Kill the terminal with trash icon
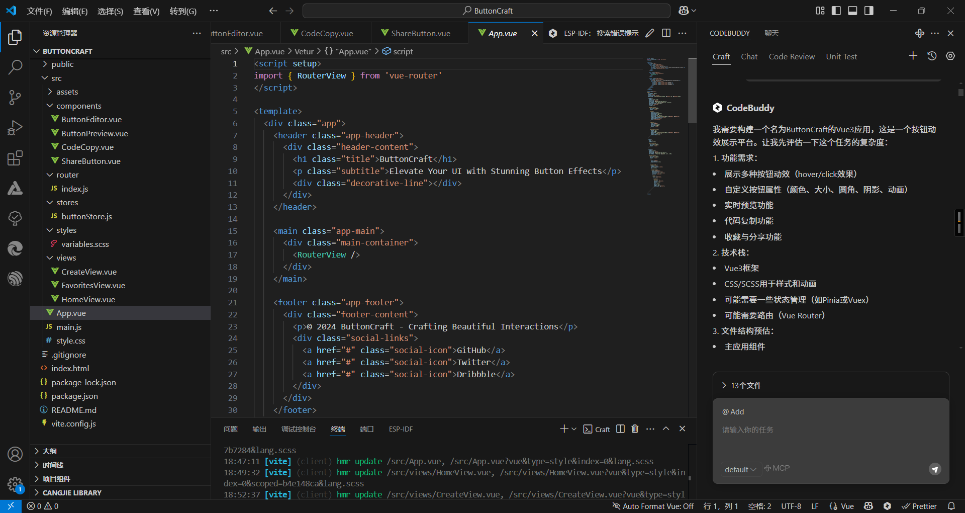 [x=635, y=429]
